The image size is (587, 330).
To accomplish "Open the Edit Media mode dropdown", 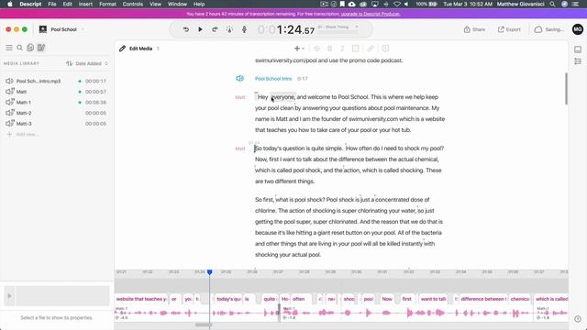I will [x=158, y=49].
